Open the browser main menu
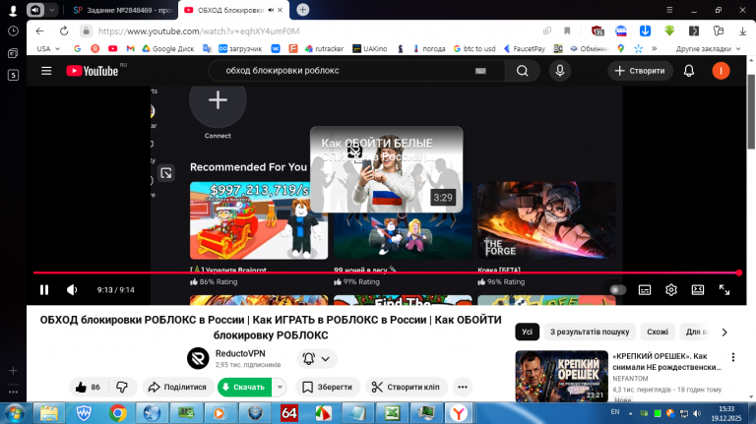Image resolution: width=756 pixels, height=424 pixels. pyautogui.click(x=669, y=10)
